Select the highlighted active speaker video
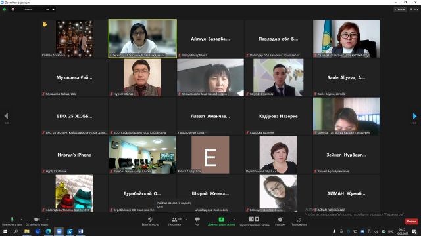 click(x=143, y=39)
